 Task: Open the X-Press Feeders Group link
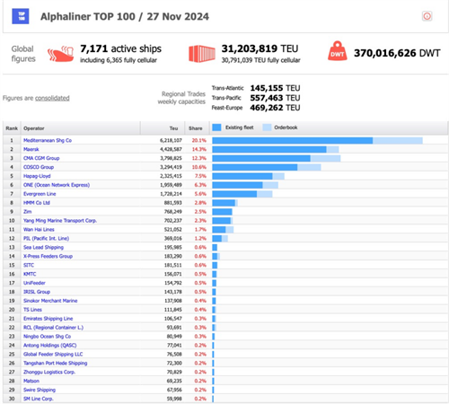pyautogui.click(x=48, y=256)
